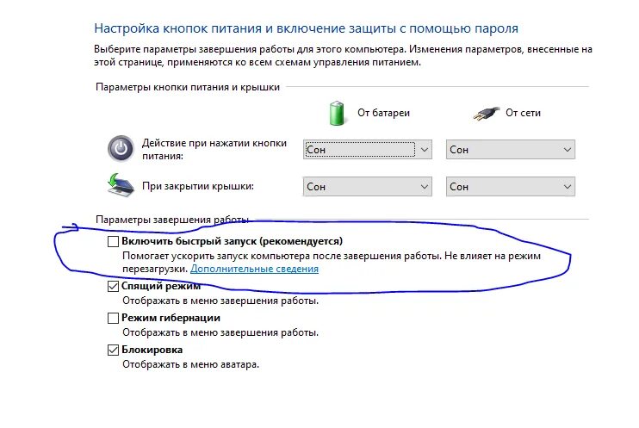Viewport: 639px width, 428px height.
Task: Click the От батареи column header
Action: pos(383,113)
